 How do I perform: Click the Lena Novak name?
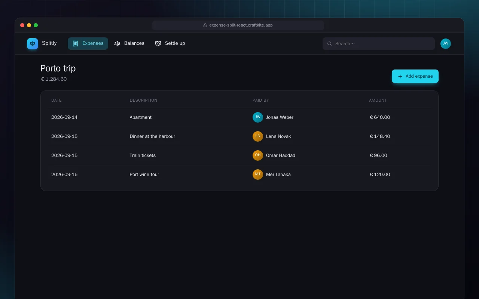coord(278,136)
